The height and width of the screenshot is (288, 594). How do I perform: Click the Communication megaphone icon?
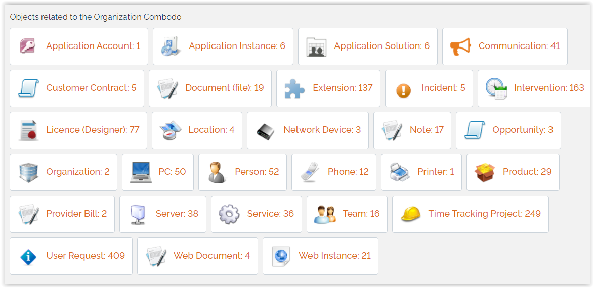(x=460, y=46)
